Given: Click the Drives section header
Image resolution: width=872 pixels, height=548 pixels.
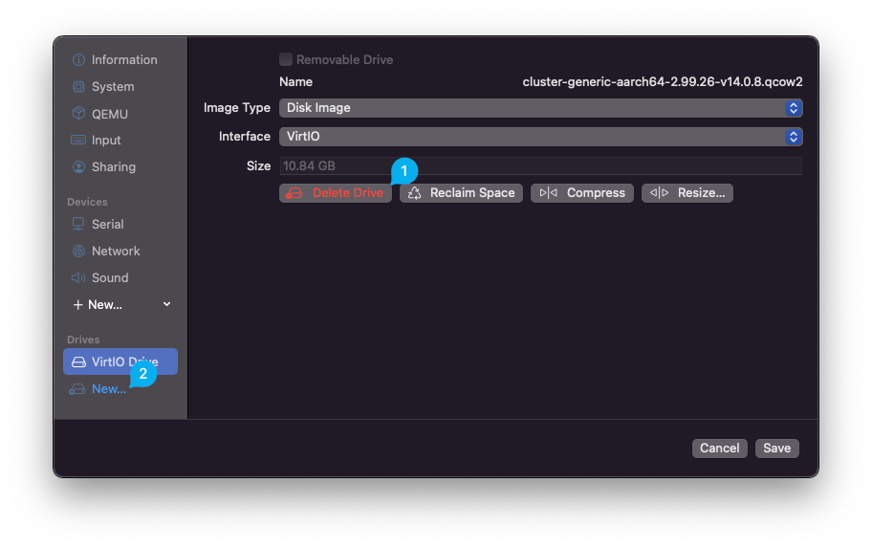Looking at the screenshot, I should pos(83,340).
